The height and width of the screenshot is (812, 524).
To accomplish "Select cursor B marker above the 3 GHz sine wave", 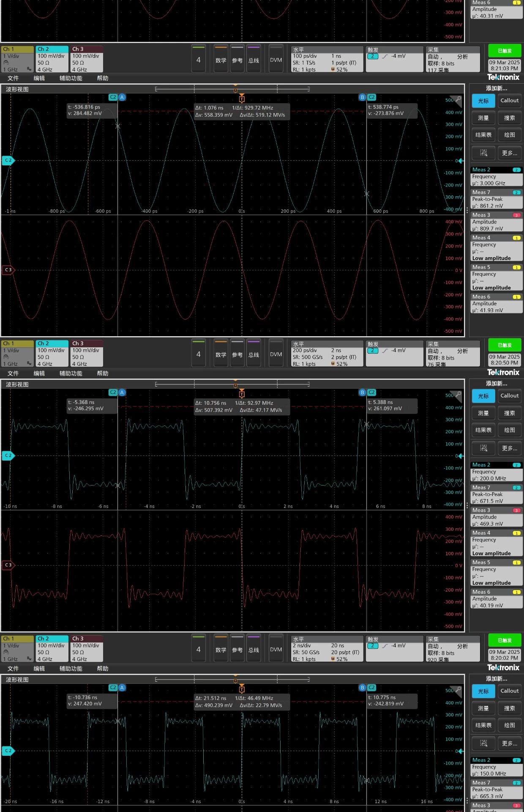I will [362, 97].
